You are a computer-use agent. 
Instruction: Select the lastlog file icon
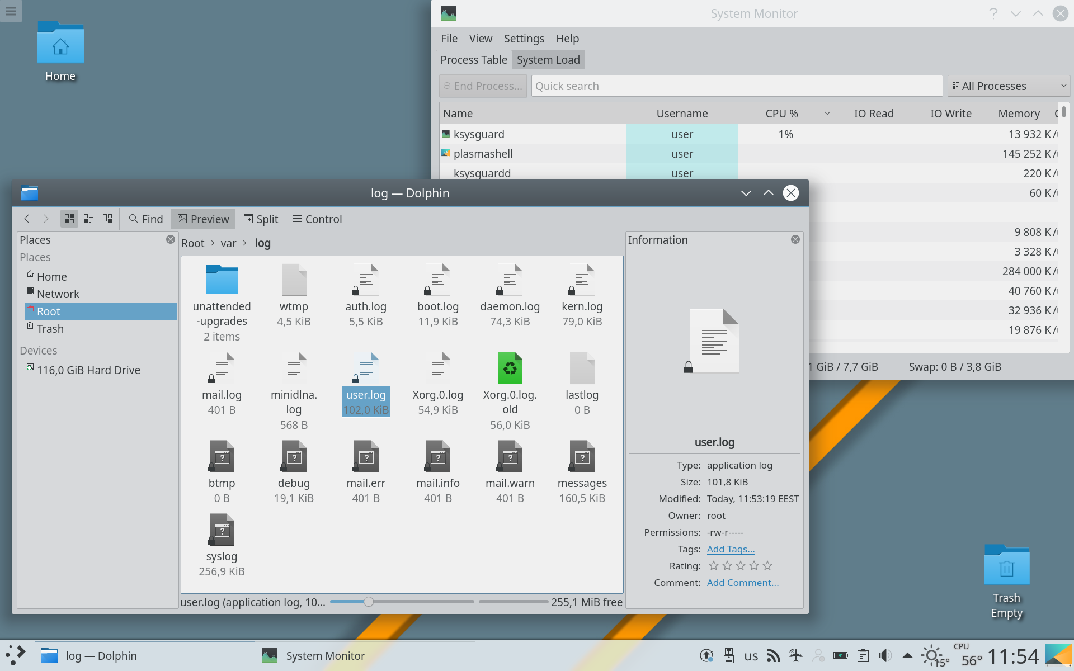[x=582, y=368]
